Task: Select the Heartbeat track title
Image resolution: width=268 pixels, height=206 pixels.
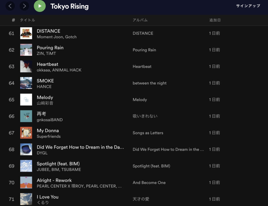Action: coord(48,64)
